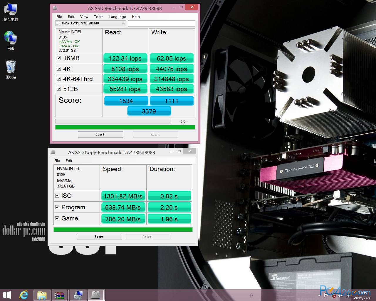Click Abort in AS SSD Benchmark window
This screenshot has width=376, height=301.
point(155,134)
